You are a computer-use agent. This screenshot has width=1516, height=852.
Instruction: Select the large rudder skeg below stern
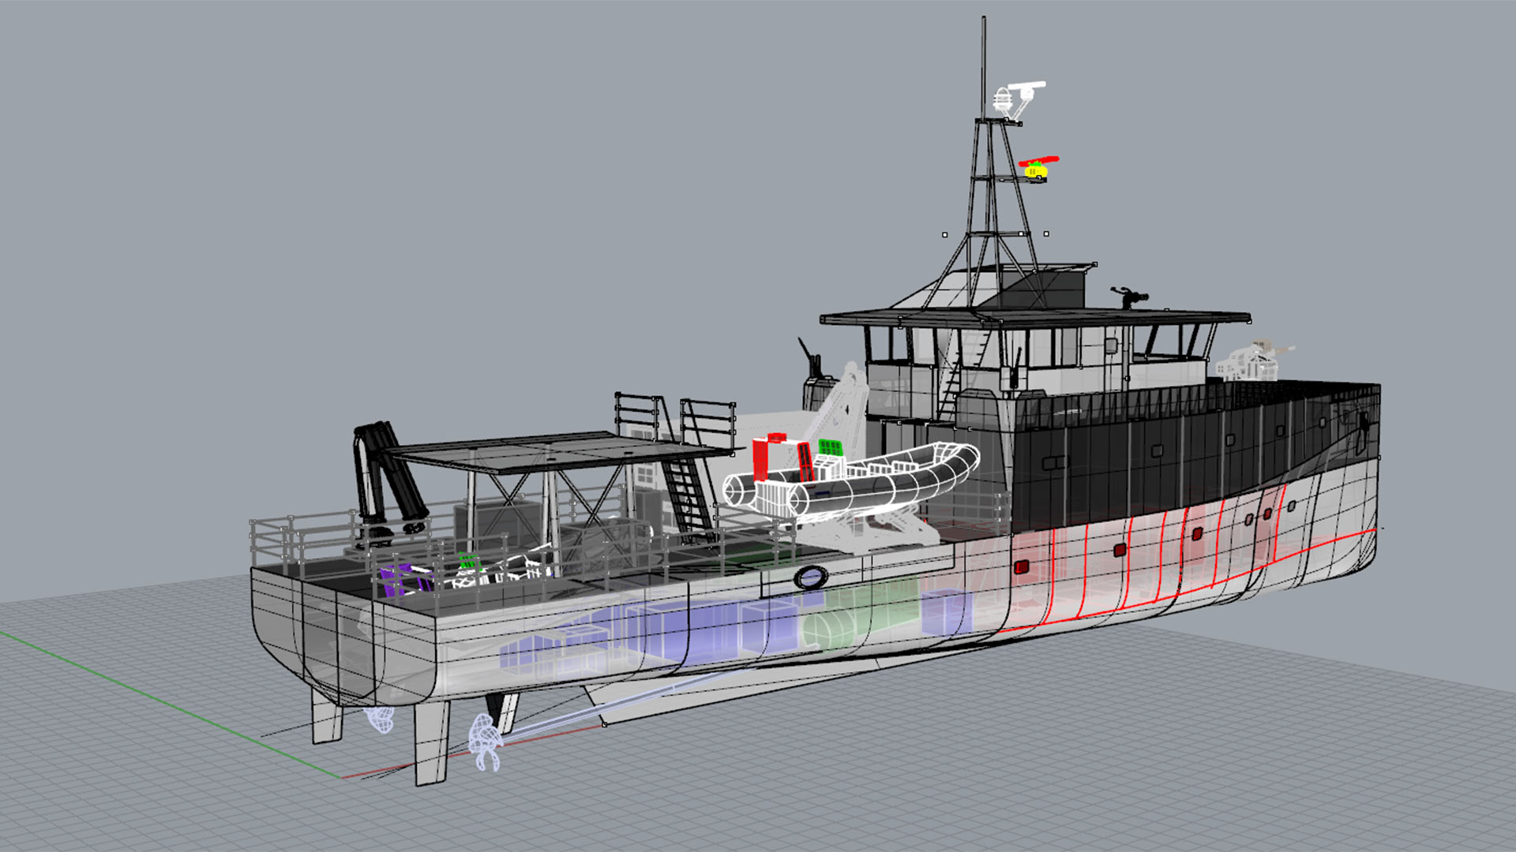(x=431, y=742)
